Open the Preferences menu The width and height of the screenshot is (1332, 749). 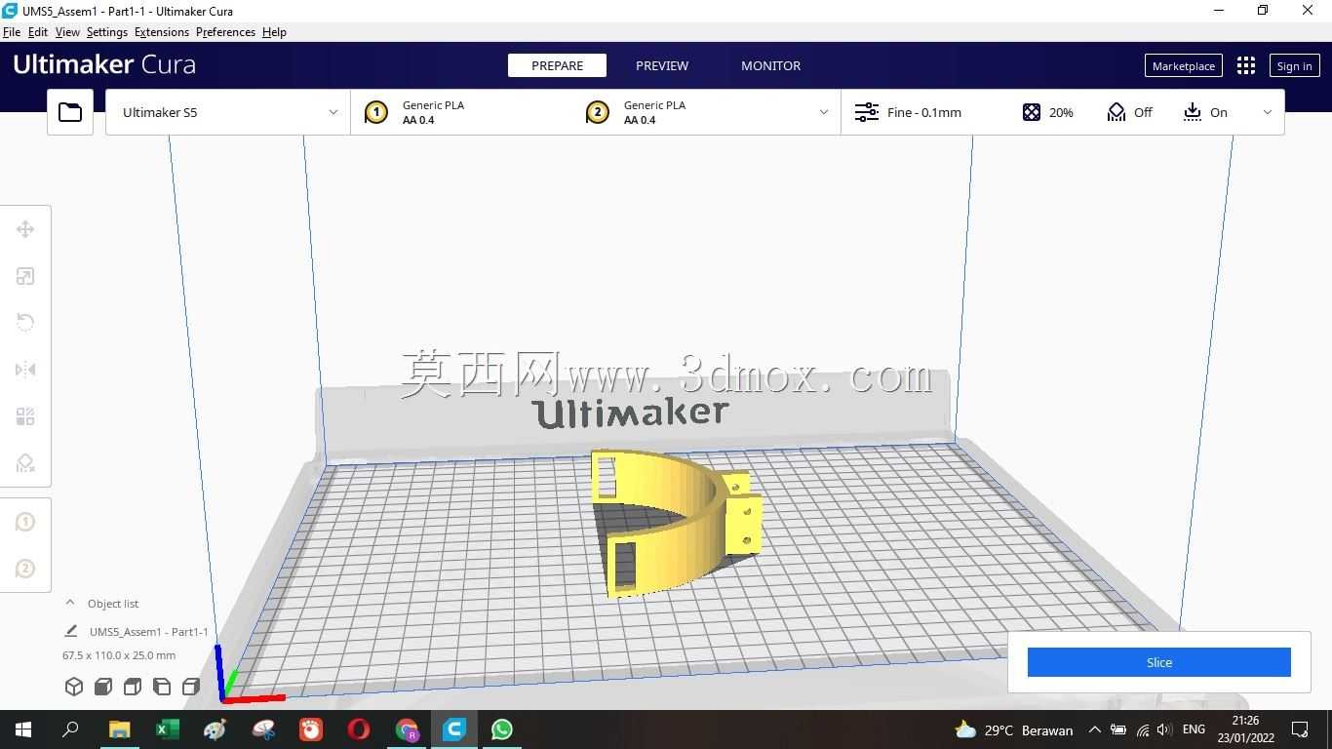pos(225,32)
